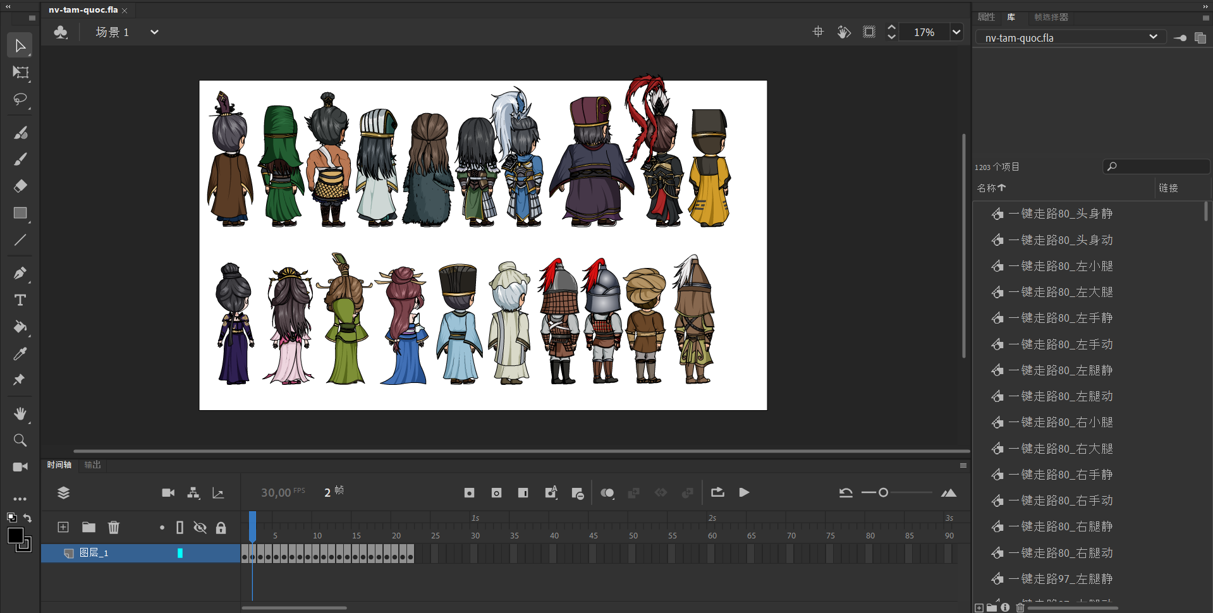Toggle onion skin in timeline
This screenshot has width=1213, height=613.
tap(607, 493)
